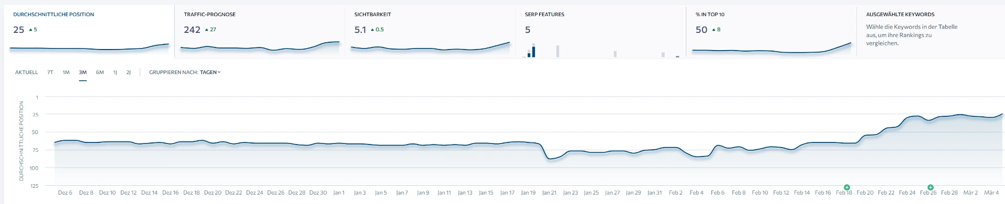Click the Feb 4 axis label

click(x=697, y=193)
